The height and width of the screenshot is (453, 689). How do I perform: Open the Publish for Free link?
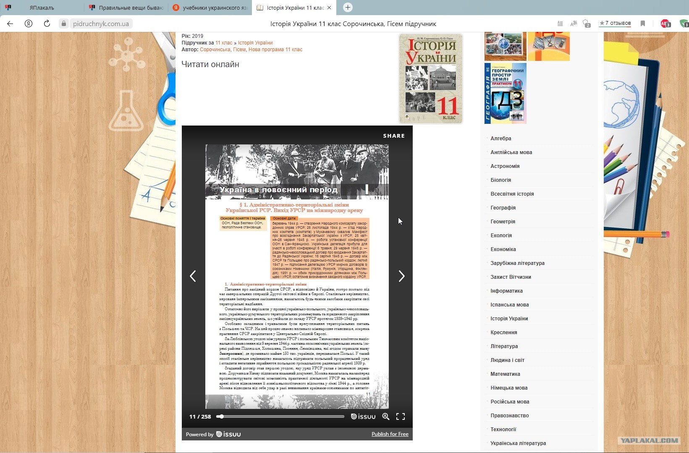tap(390, 434)
